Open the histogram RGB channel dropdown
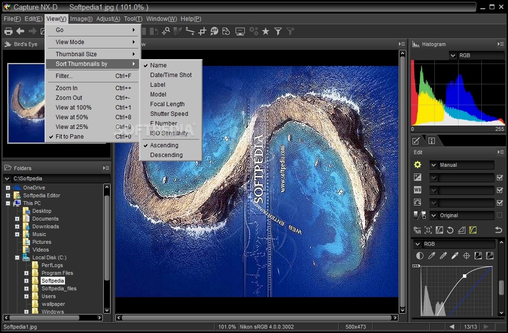Image resolution: width=508 pixels, height=333 pixels. [476, 55]
